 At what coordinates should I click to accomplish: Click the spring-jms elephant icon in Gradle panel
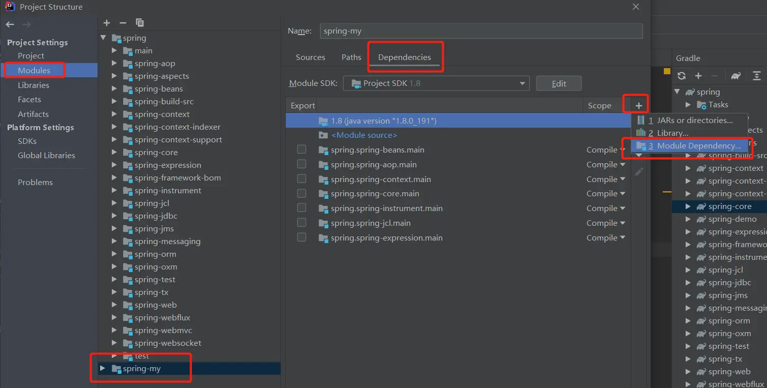(x=701, y=295)
